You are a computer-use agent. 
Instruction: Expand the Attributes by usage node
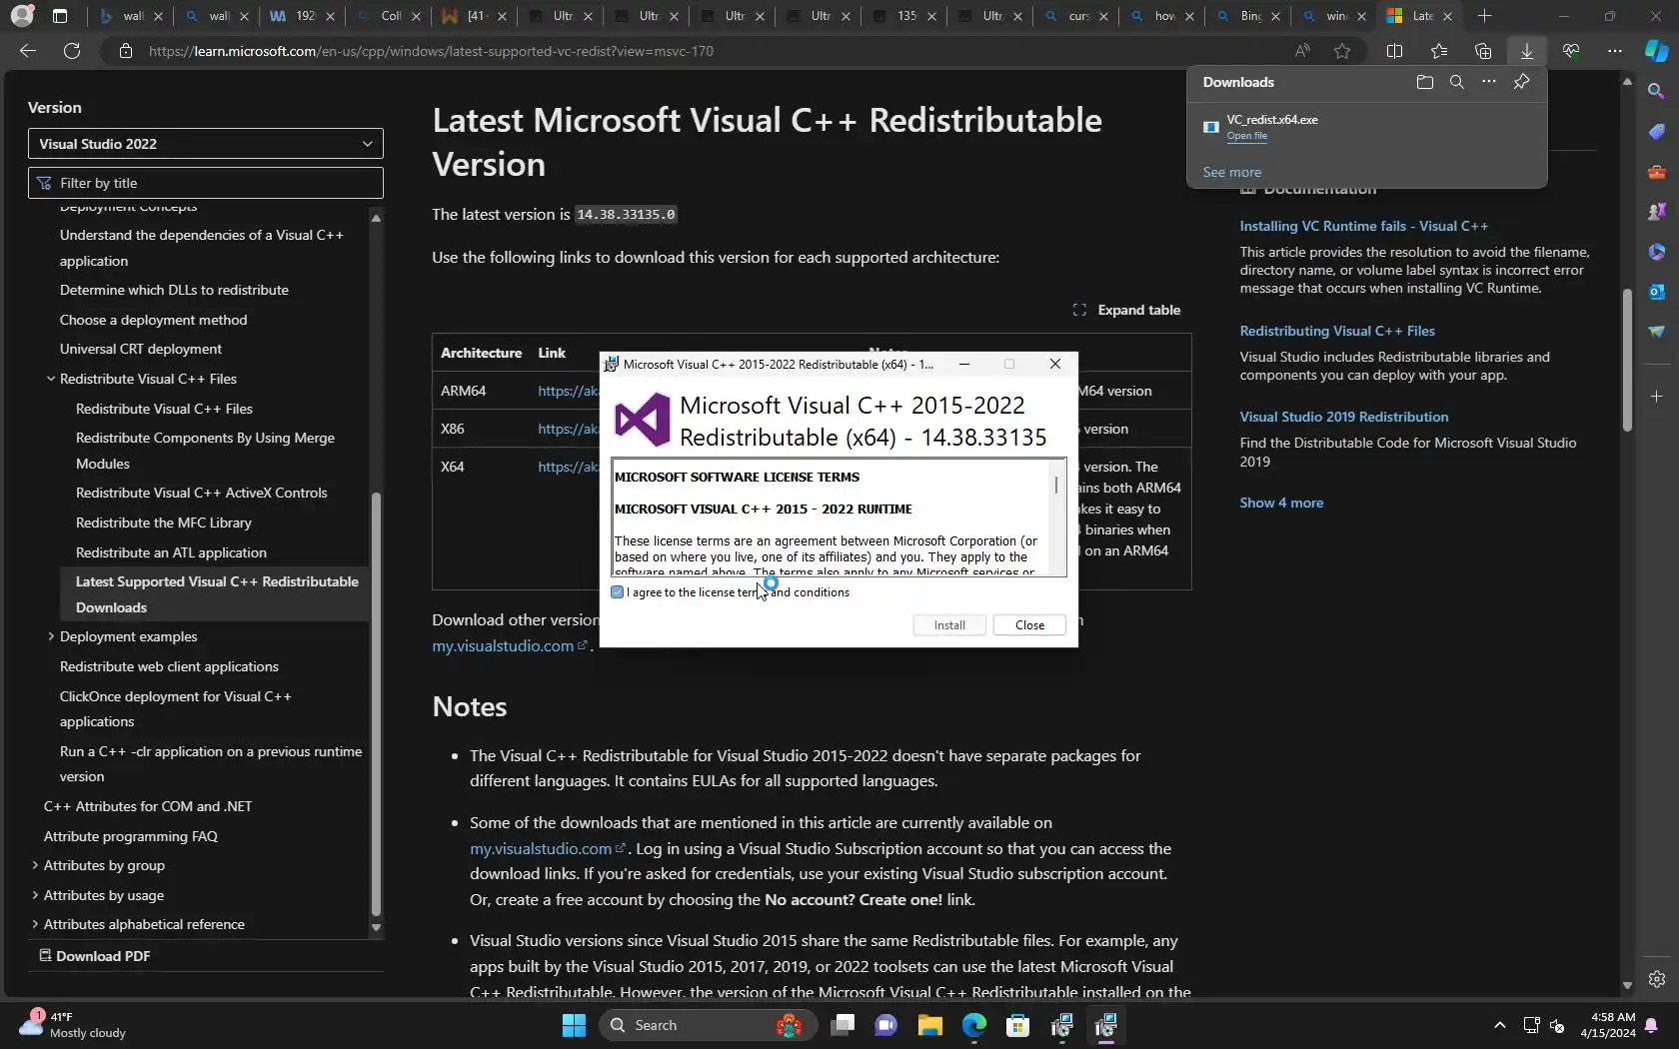tap(35, 895)
